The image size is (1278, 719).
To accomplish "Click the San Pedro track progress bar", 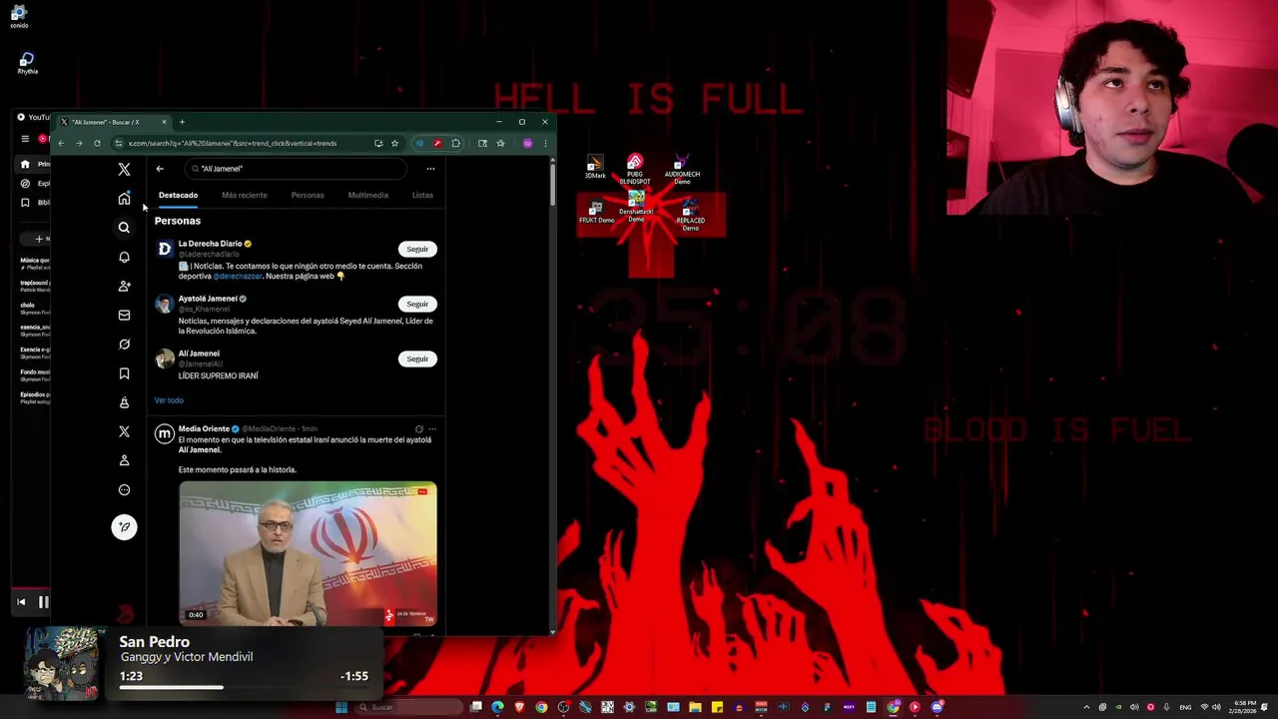I will [x=244, y=687].
